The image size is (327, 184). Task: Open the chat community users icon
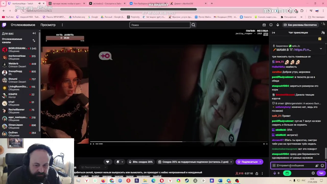click(x=323, y=33)
